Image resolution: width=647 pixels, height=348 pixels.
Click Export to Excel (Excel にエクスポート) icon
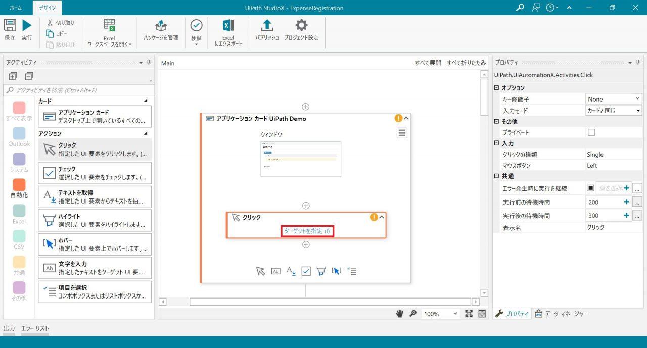(x=228, y=25)
